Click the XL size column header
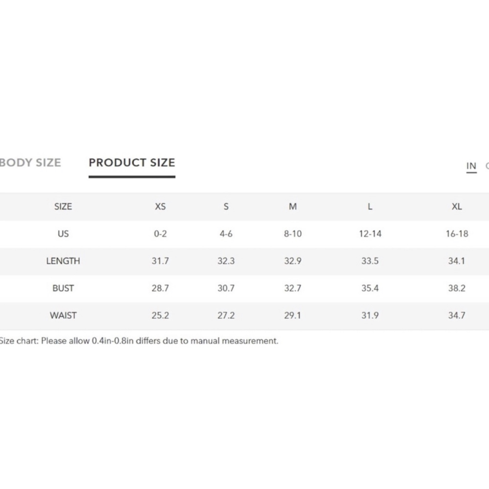Screen dimensions: 489x489 click(x=457, y=206)
